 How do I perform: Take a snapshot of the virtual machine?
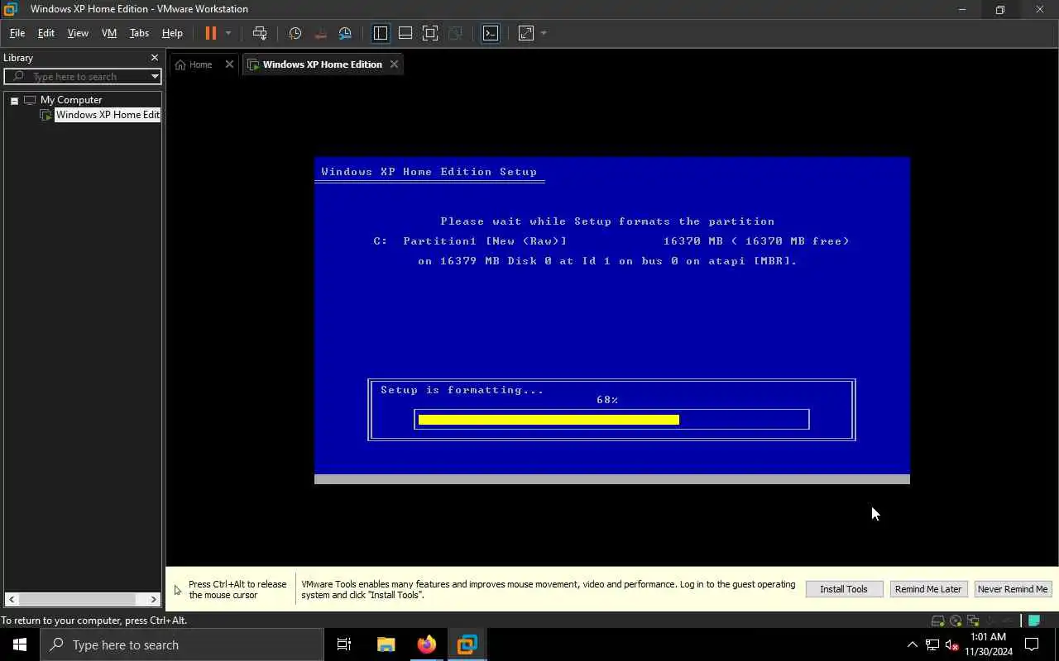click(x=295, y=33)
